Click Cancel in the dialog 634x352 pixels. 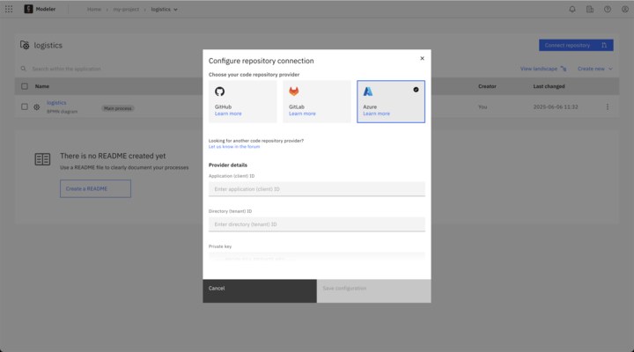(260, 291)
